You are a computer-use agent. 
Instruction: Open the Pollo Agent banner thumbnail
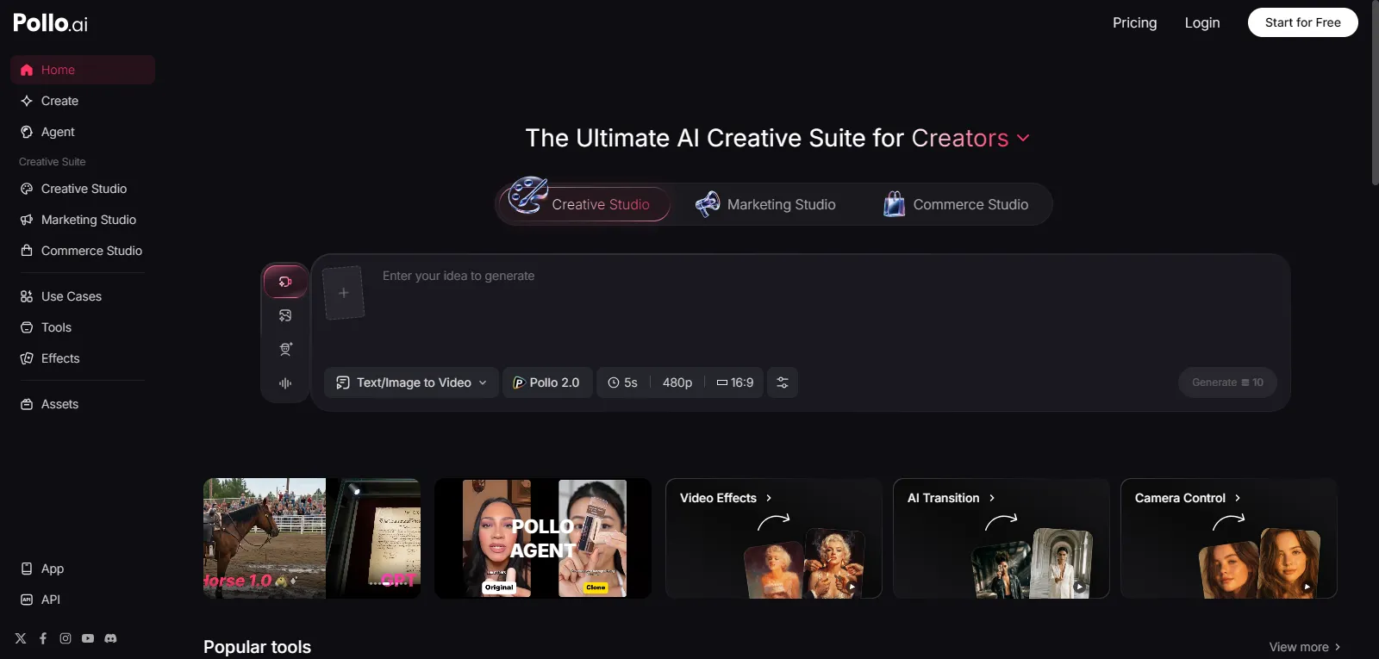coord(543,538)
